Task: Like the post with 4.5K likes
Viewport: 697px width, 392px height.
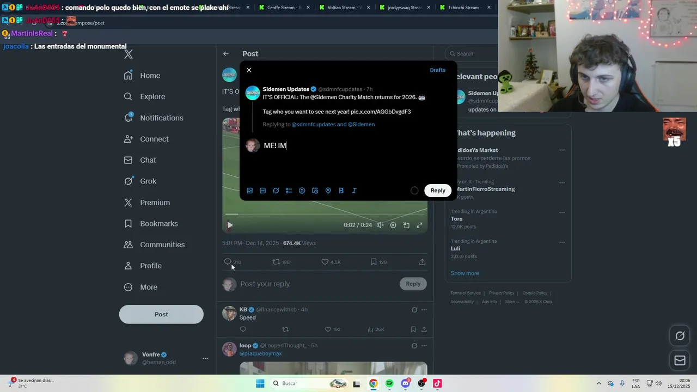Action: pyautogui.click(x=325, y=262)
